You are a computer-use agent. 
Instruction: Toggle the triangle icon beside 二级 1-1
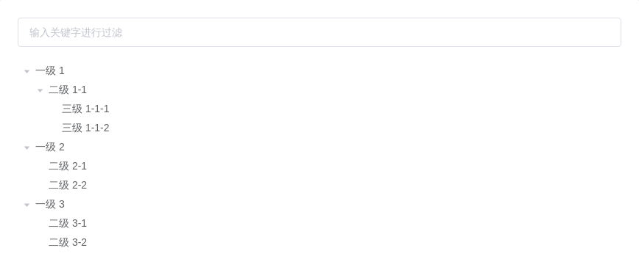click(x=40, y=90)
